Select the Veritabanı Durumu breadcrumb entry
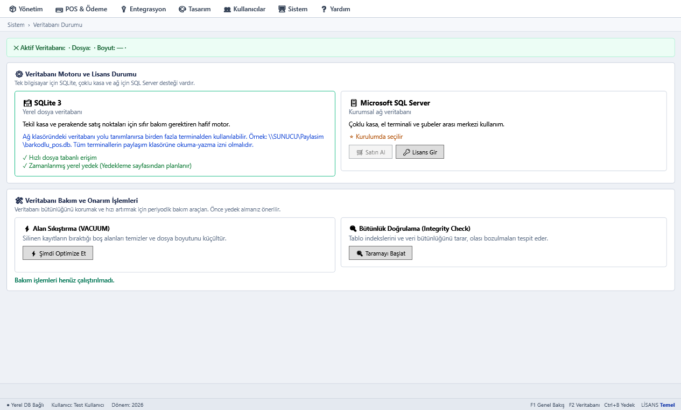 click(58, 25)
